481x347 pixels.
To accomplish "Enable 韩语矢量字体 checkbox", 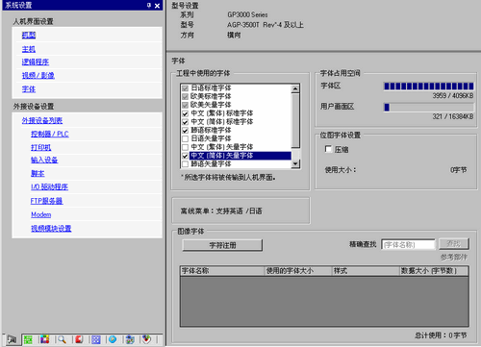I will pos(185,164).
